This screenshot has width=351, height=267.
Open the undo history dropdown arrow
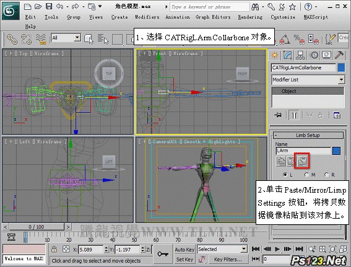tap(67, 7)
